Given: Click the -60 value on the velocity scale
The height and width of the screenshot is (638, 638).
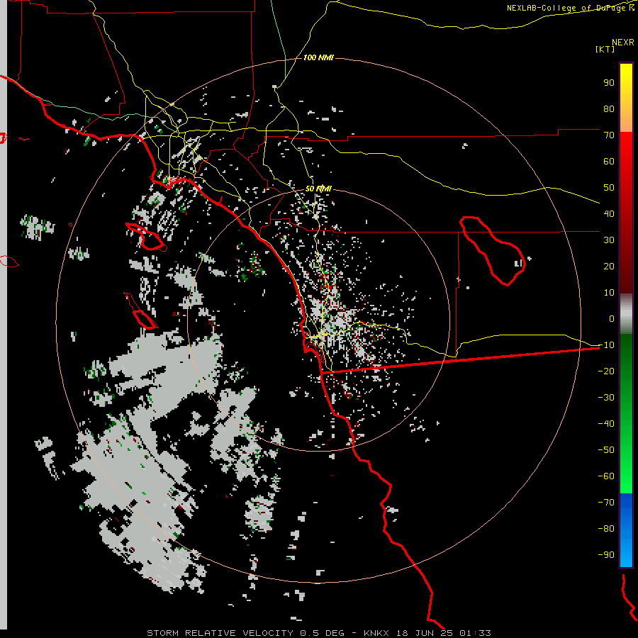Looking at the screenshot, I should pos(606,476).
